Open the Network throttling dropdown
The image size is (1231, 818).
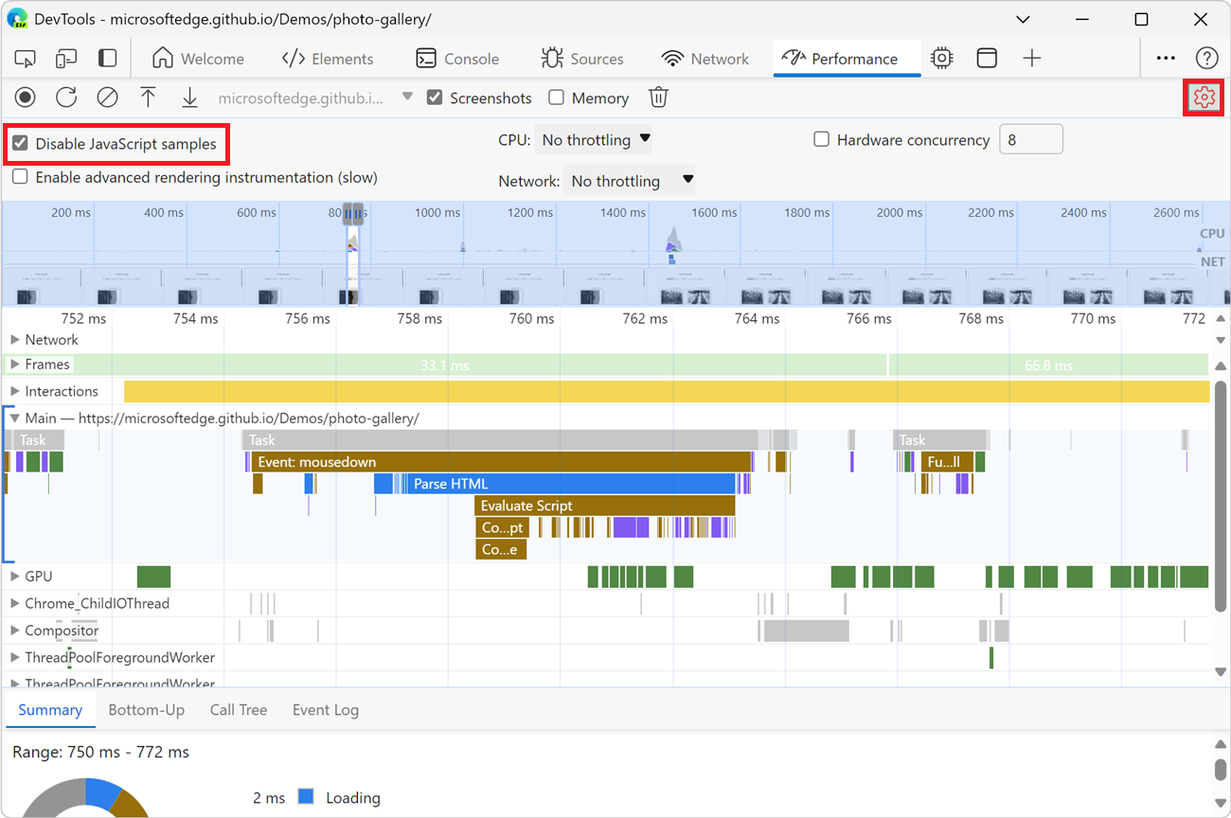pos(629,180)
